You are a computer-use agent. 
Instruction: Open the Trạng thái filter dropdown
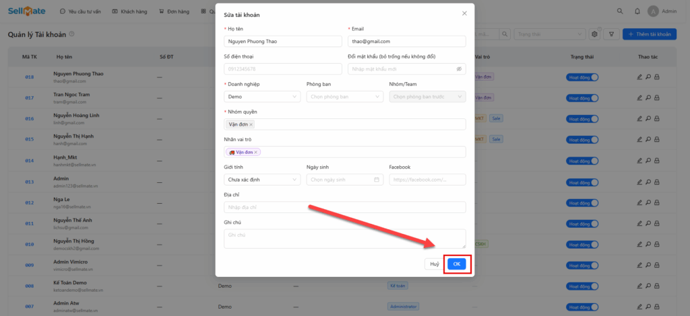coord(550,34)
